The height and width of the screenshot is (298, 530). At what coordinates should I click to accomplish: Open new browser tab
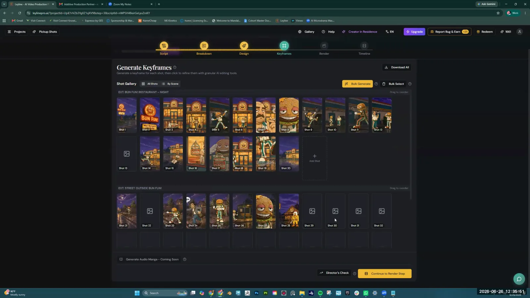click(x=159, y=4)
